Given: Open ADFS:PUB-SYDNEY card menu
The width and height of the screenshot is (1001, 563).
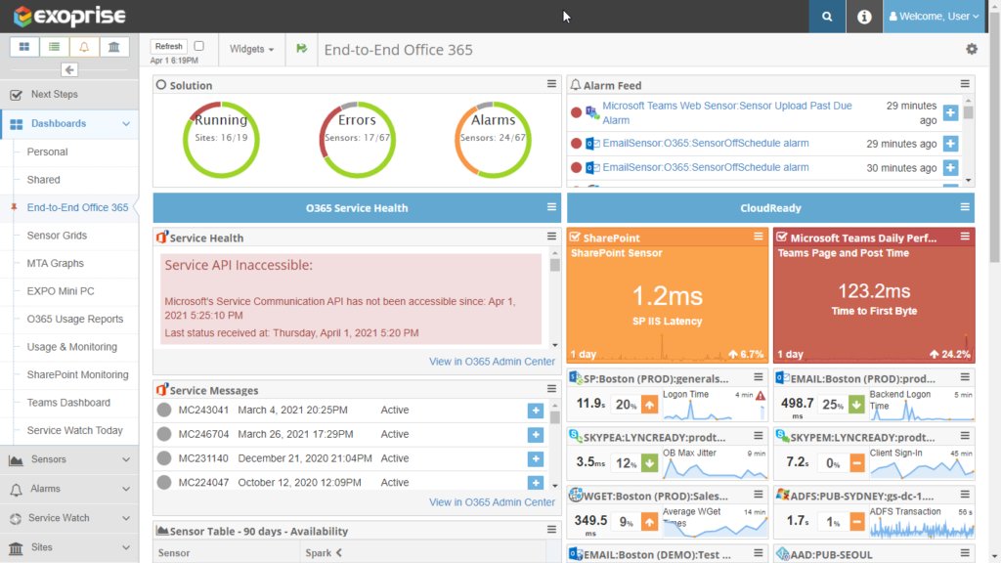Looking at the screenshot, I should point(965,495).
